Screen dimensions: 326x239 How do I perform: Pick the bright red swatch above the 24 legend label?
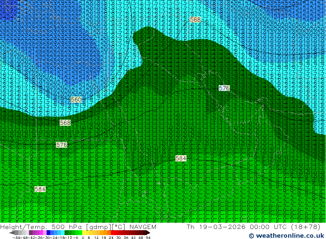click(x=112, y=233)
